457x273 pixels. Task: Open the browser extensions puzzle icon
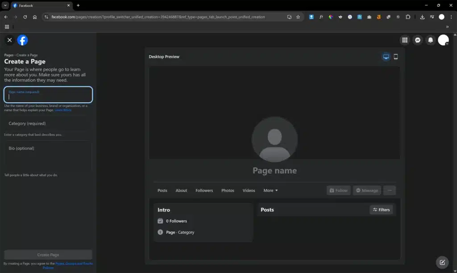pyautogui.click(x=408, y=17)
